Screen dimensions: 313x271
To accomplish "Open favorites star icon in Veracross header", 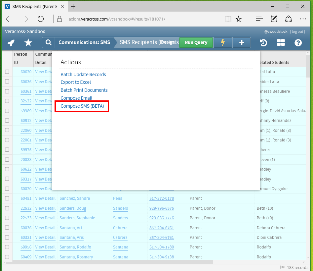I will [28, 42].
